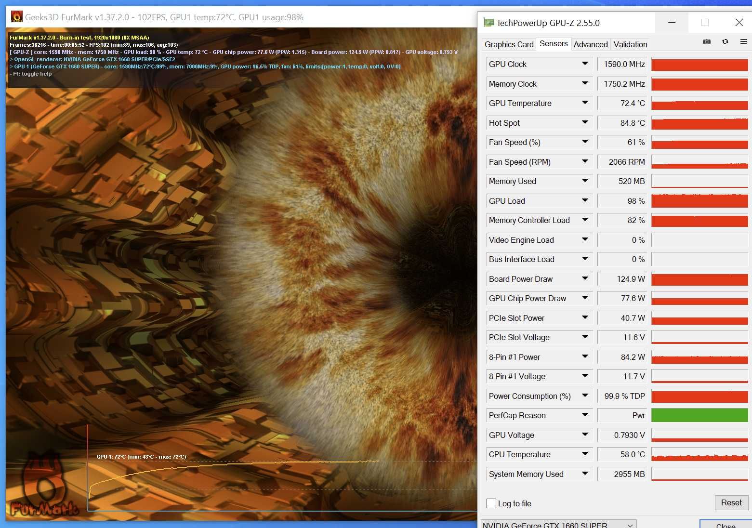Open the GPU Chip Power Draw dropdown
Screen dimensions: 752x528
pyautogui.click(x=585, y=298)
